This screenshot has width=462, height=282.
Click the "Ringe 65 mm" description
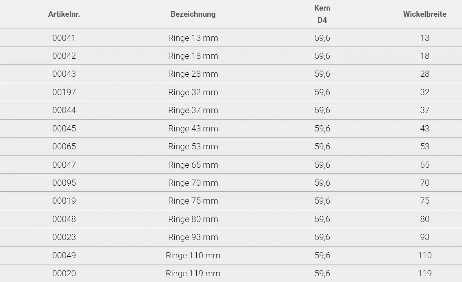pyautogui.click(x=193, y=165)
